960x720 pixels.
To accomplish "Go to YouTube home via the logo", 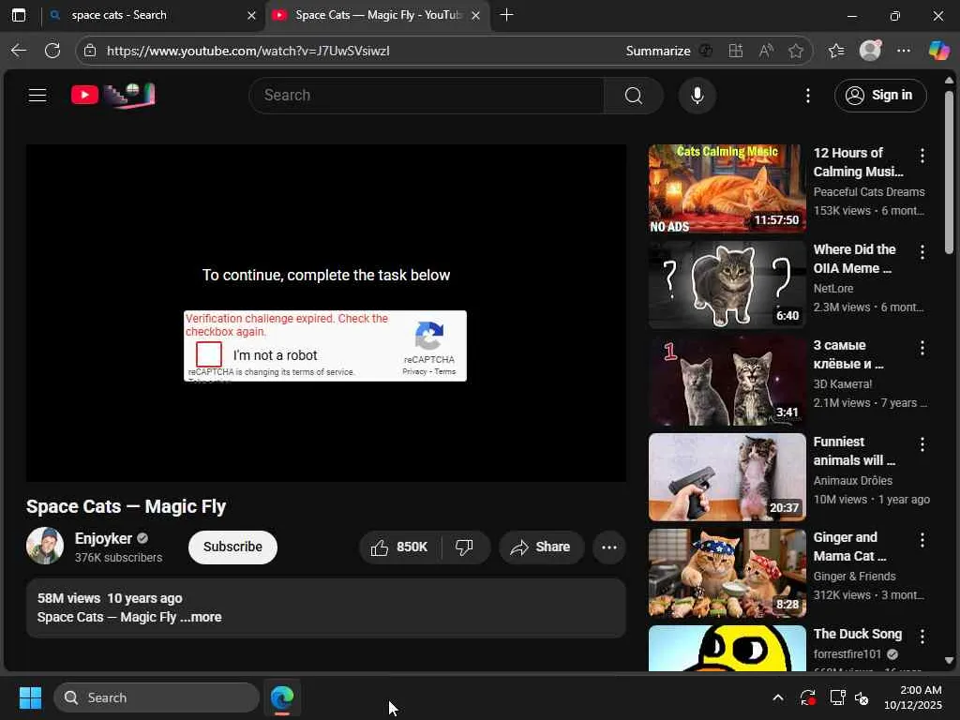I will tap(112, 95).
